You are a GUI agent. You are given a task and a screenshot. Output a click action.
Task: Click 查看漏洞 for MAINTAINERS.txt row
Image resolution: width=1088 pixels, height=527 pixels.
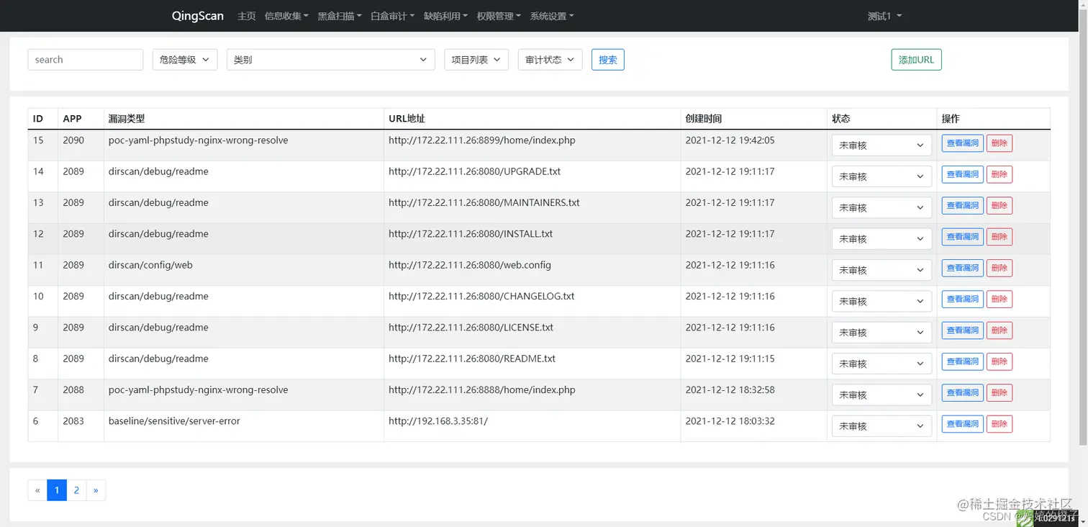coord(963,205)
